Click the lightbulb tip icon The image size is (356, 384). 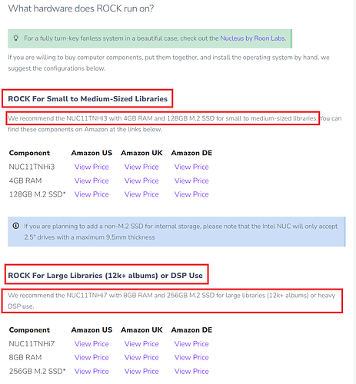point(16,38)
